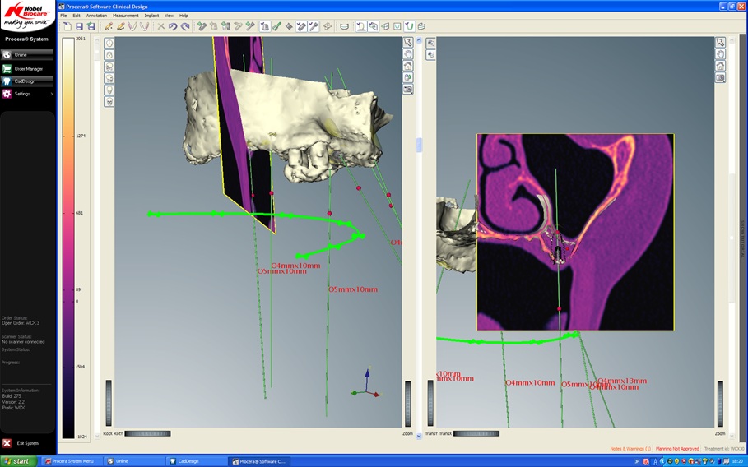Click the second slice-plane icon beside right viewer

tap(430, 55)
